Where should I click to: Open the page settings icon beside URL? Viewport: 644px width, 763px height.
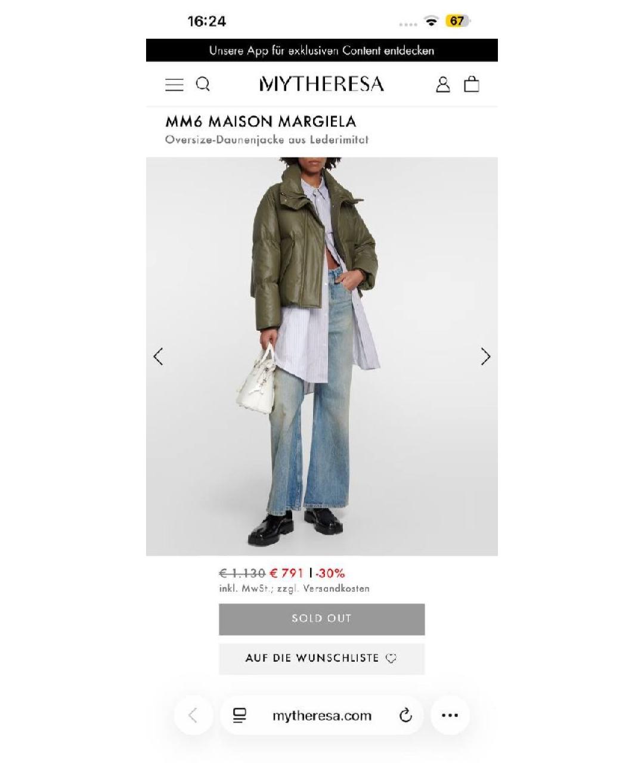[239, 715]
